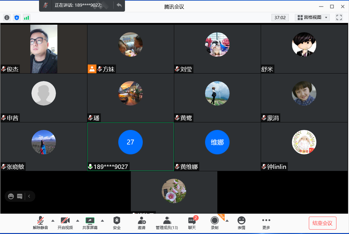
Task: Expand share options arrow beside 共享屏幕
Action: pyautogui.click(x=102, y=220)
